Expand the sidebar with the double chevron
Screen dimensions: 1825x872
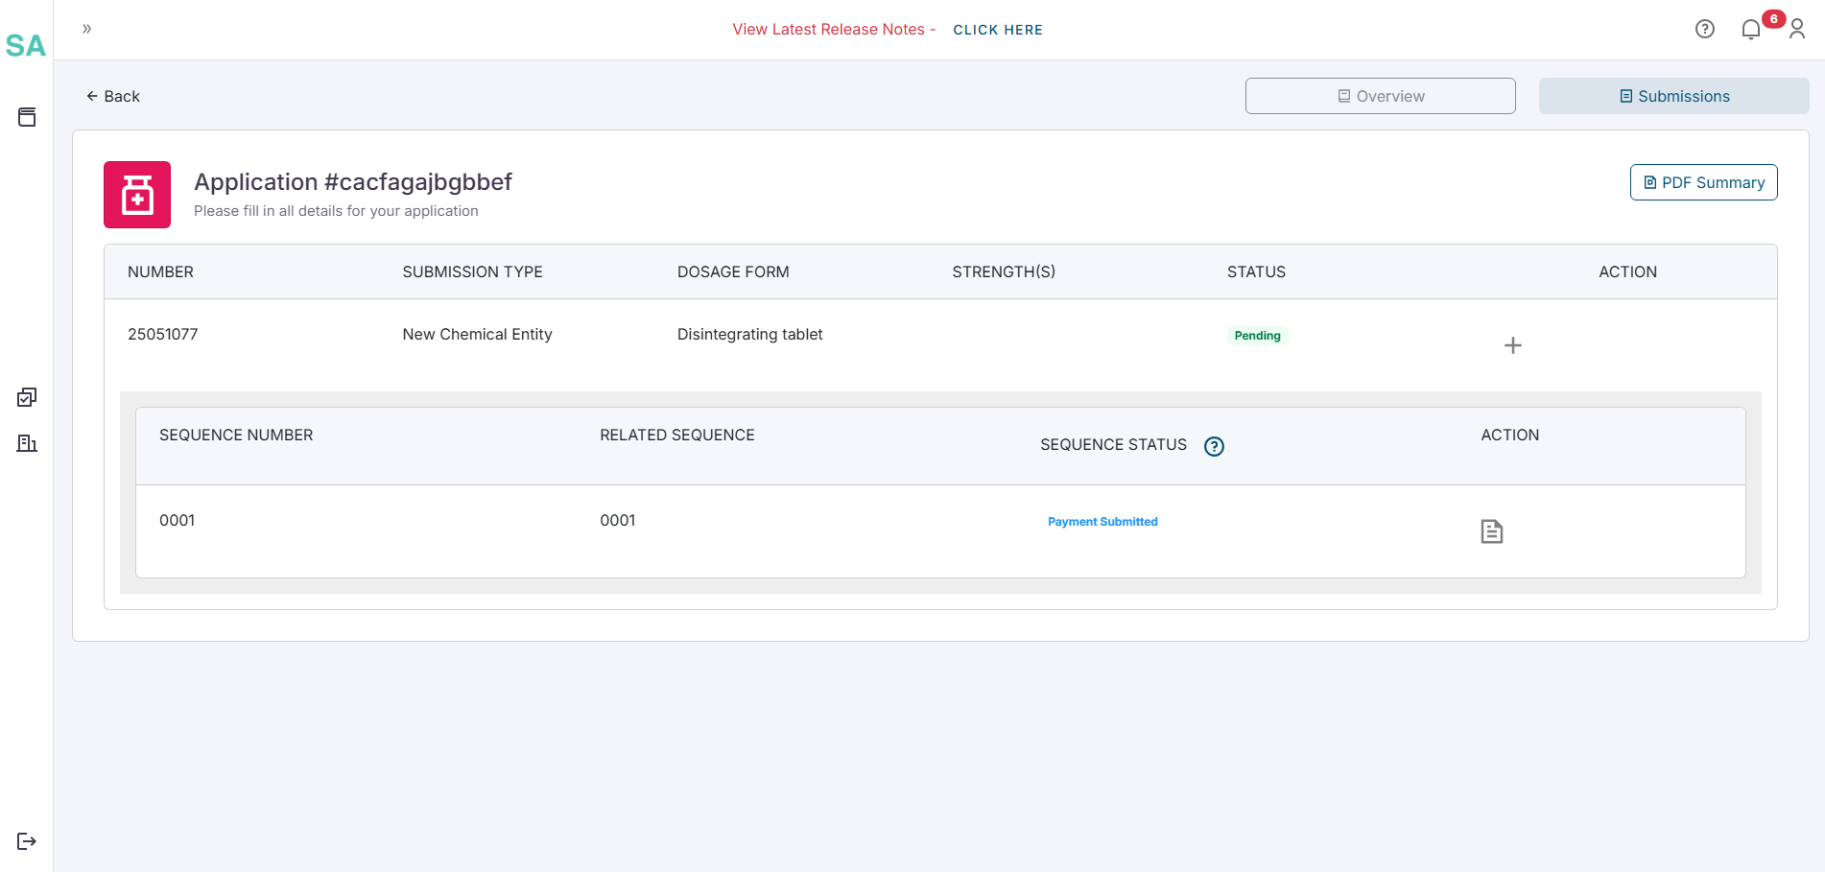pyautogui.click(x=87, y=29)
